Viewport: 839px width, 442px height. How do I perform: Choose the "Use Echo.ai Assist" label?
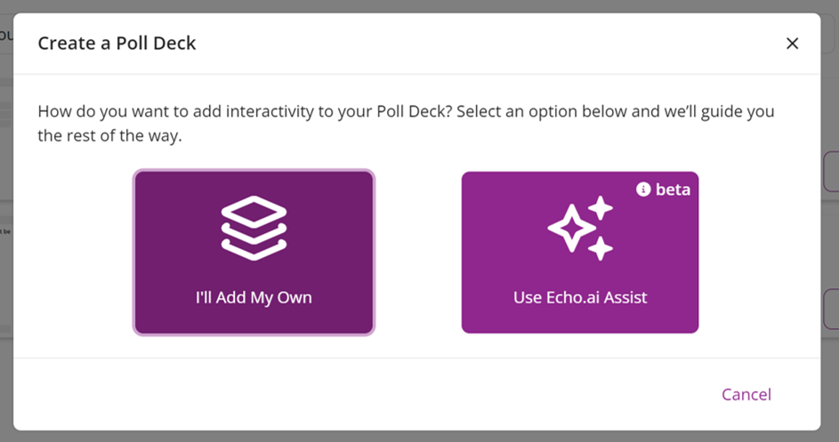coord(580,297)
